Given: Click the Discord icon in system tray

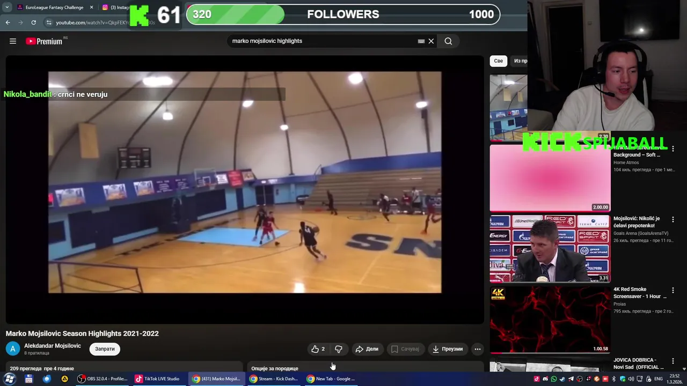Looking at the screenshot, I should coord(545,379).
